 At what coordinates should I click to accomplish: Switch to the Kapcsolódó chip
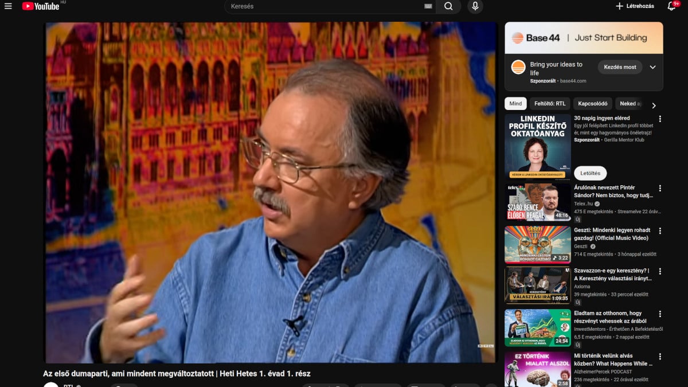coord(592,104)
